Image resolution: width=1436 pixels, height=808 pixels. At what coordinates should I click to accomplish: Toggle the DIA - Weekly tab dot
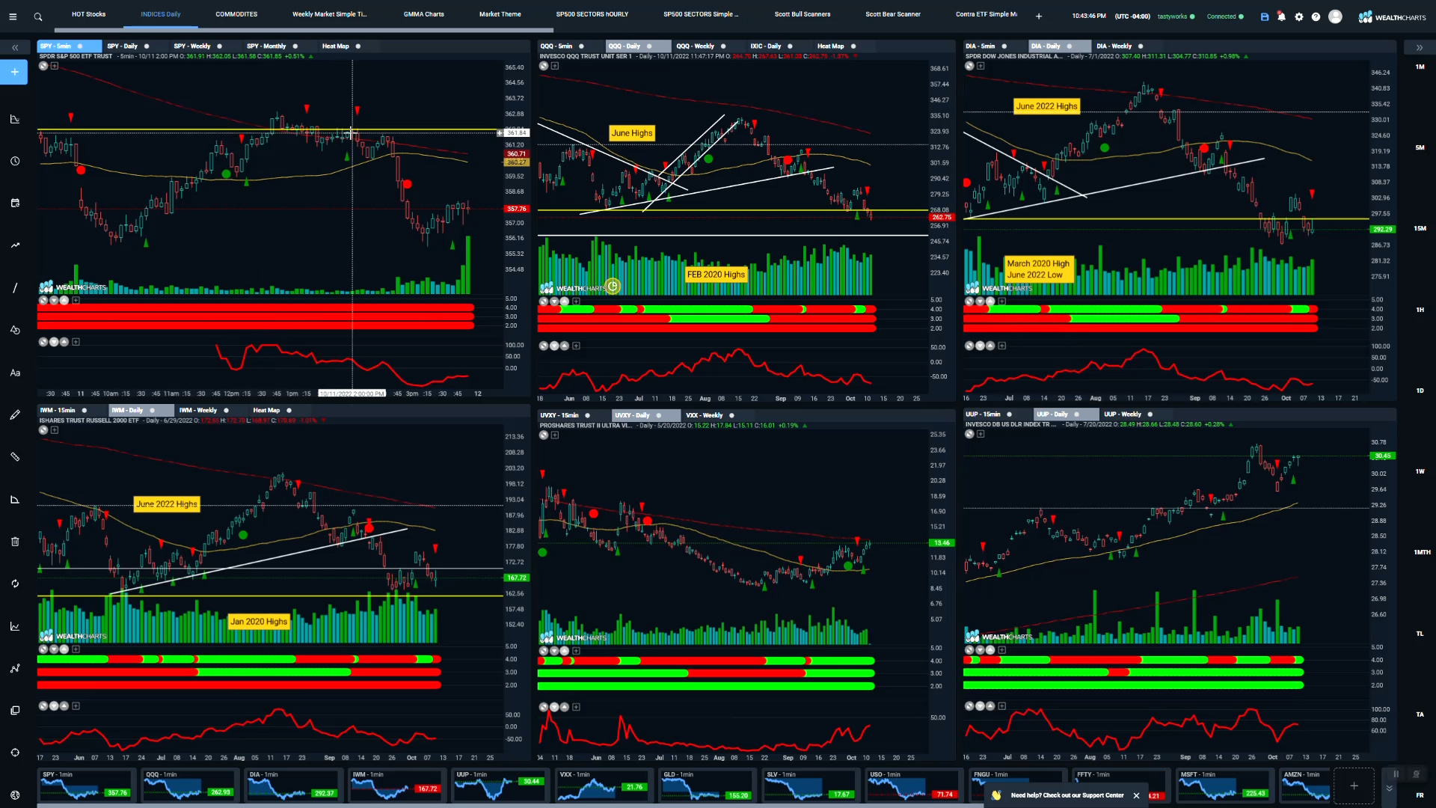click(x=1141, y=46)
